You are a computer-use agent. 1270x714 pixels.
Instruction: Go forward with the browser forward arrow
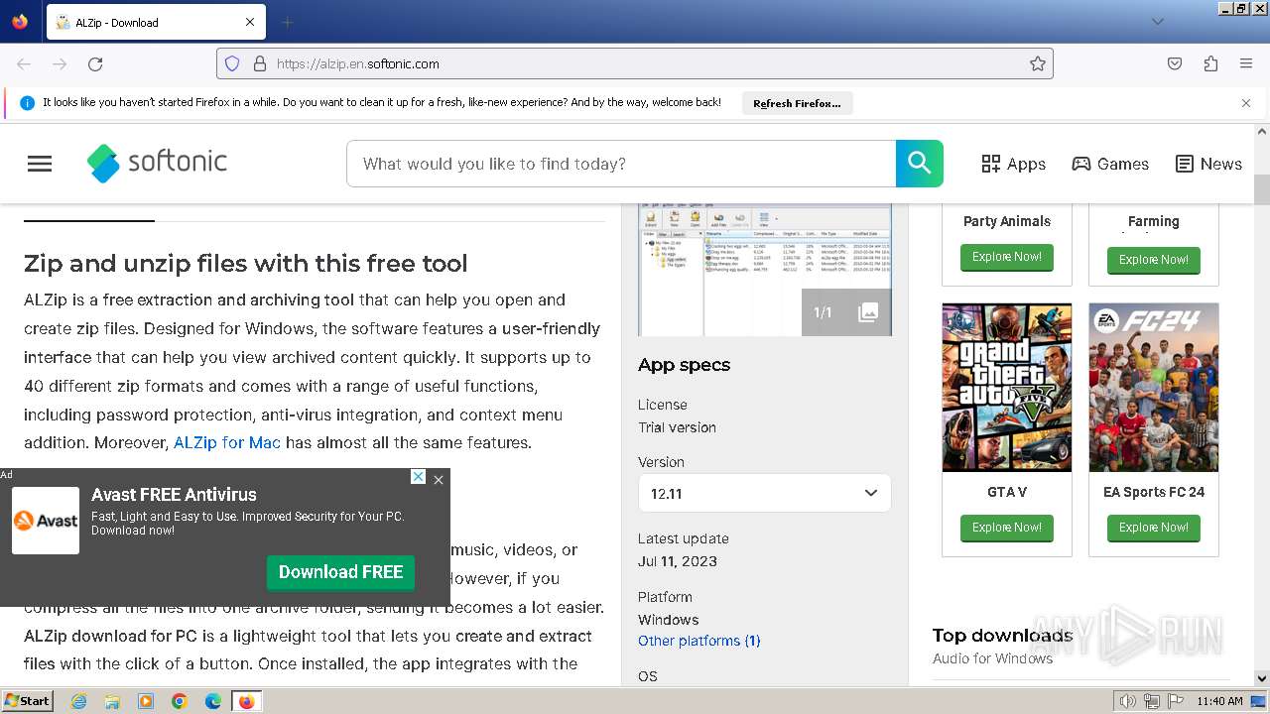[x=60, y=63]
